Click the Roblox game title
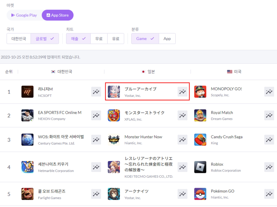This screenshot has width=277, height=207. (217, 164)
